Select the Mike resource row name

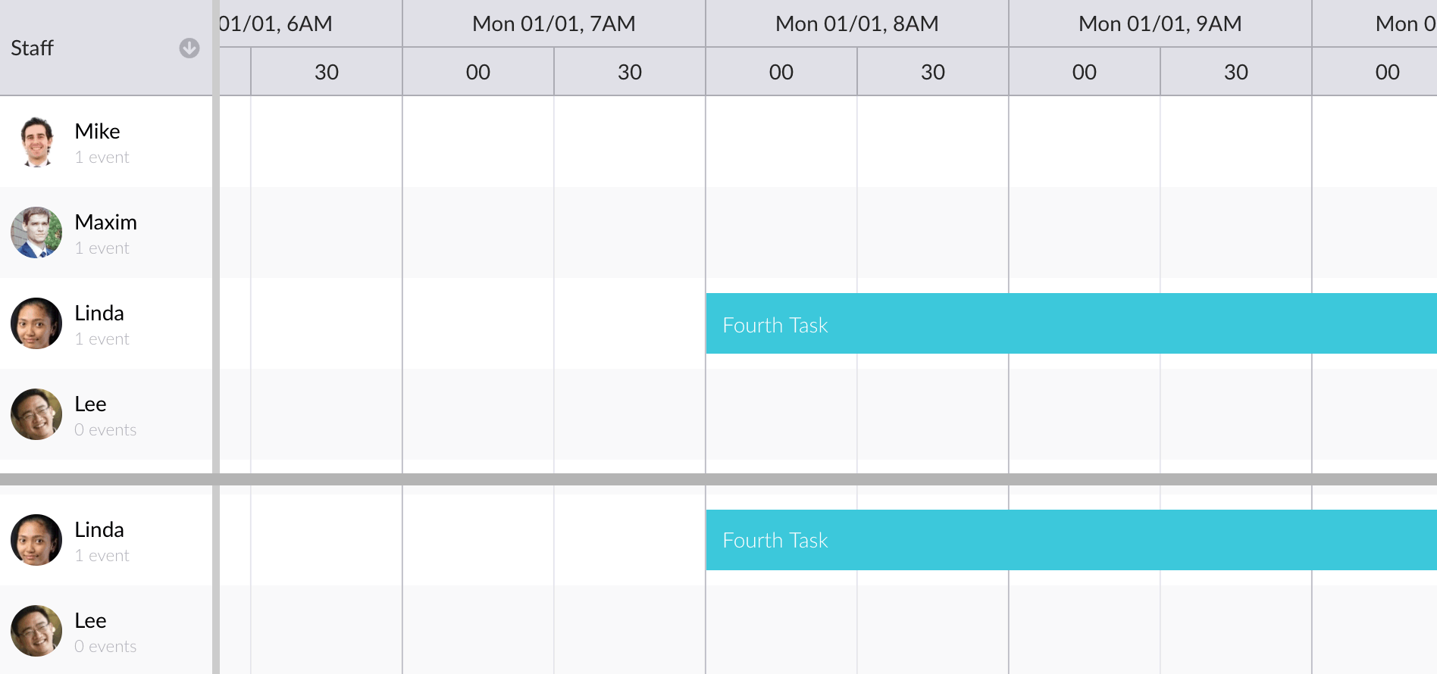pyautogui.click(x=97, y=131)
